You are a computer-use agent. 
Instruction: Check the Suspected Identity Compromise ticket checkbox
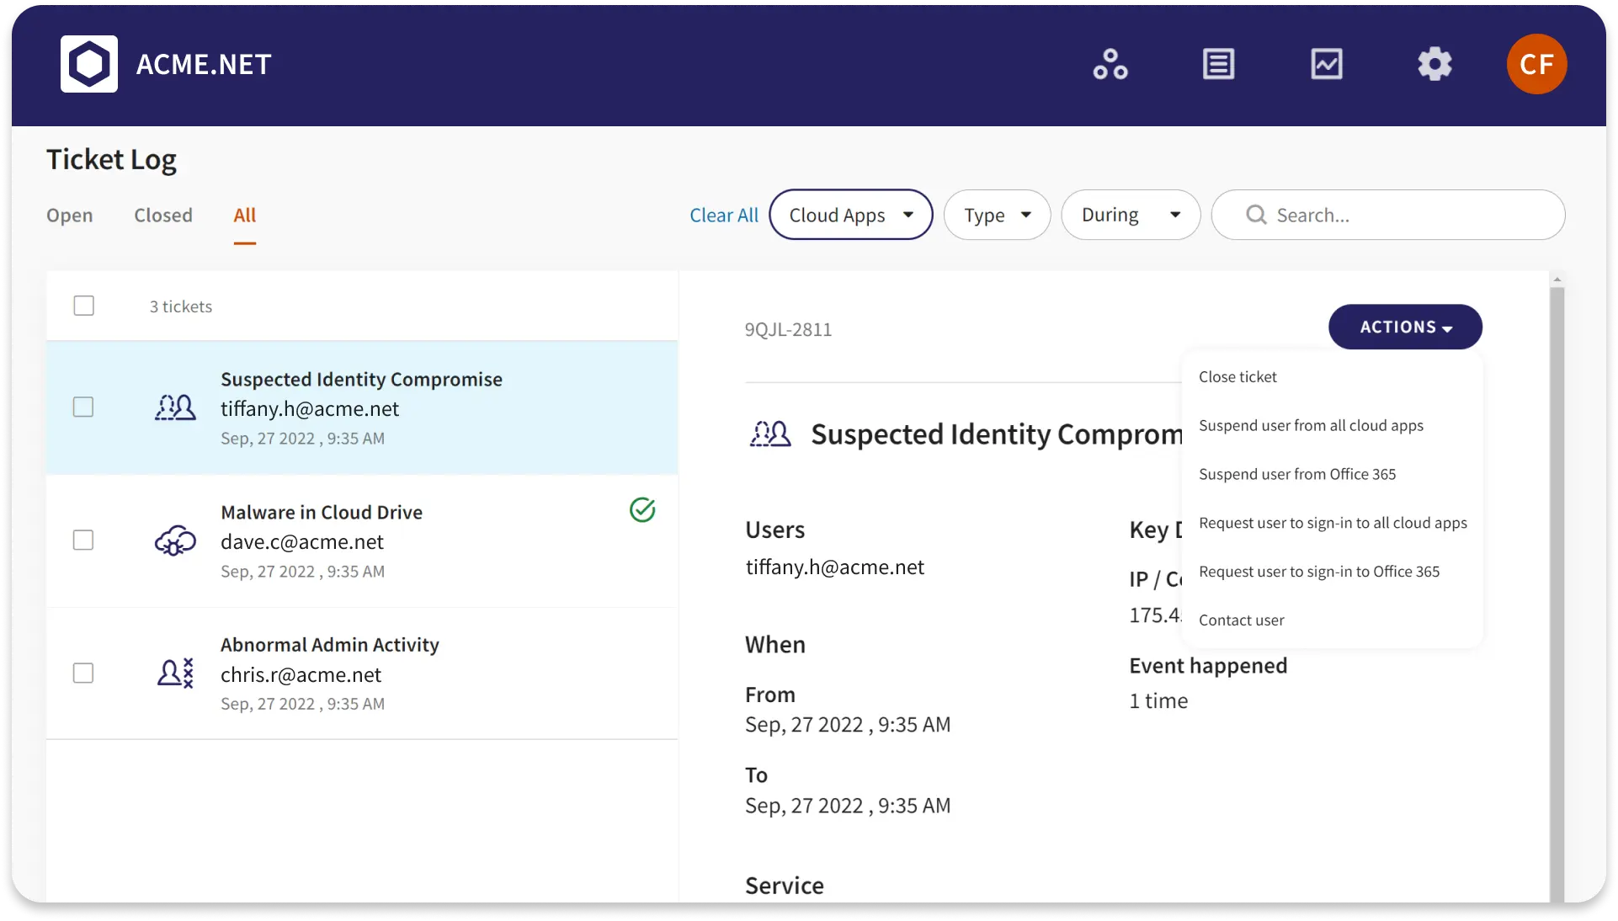83,407
